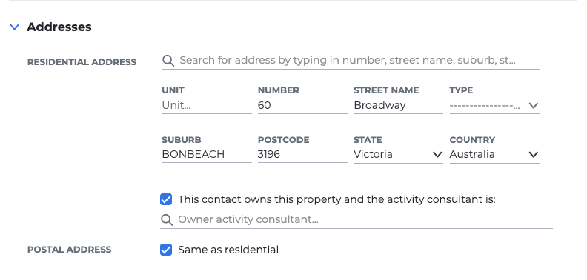Open the dashed street Type selector

coord(494,106)
